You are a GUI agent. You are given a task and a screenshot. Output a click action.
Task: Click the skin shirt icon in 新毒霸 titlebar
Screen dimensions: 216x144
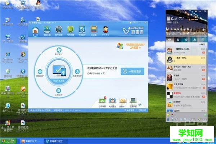tap(130, 22)
